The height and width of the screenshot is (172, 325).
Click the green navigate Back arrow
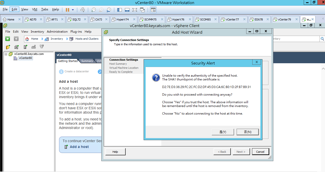8,39
